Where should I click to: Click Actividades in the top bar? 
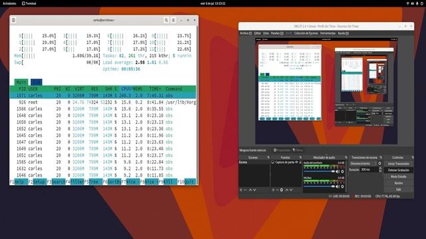[9, 3]
